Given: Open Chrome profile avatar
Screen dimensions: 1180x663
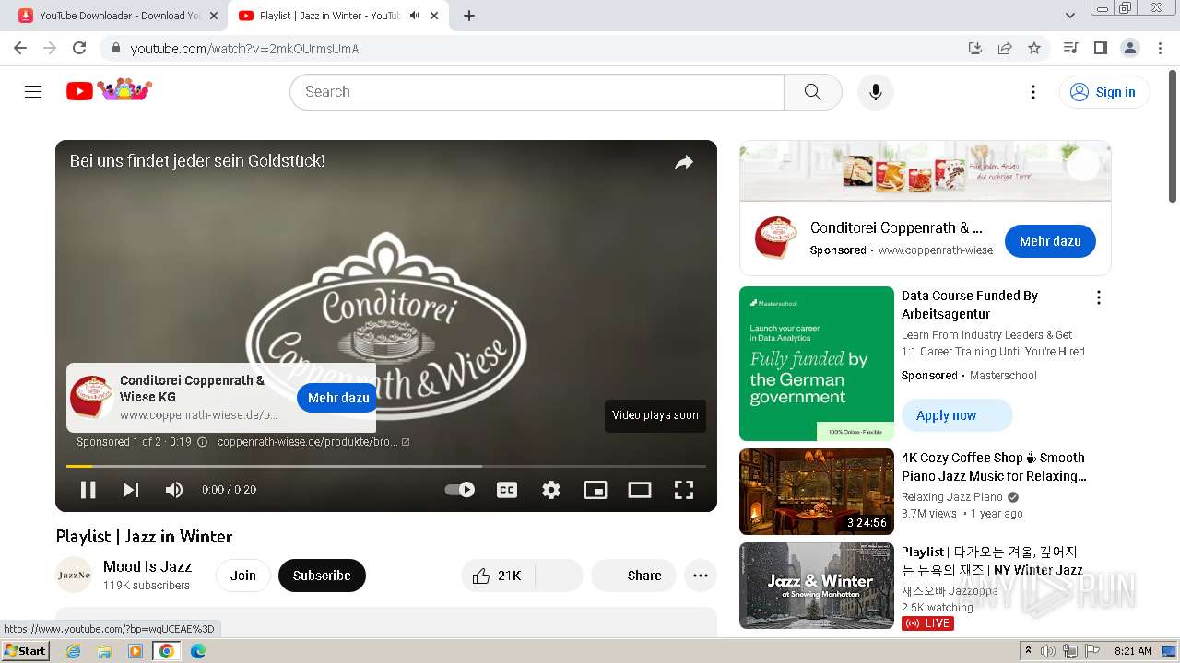Looking at the screenshot, I should click(1129, 48).
